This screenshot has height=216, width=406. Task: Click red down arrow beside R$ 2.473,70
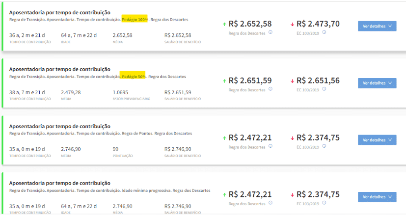[x=292, y=24]
